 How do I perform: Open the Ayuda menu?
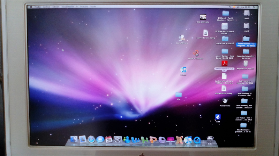(93, 7)
